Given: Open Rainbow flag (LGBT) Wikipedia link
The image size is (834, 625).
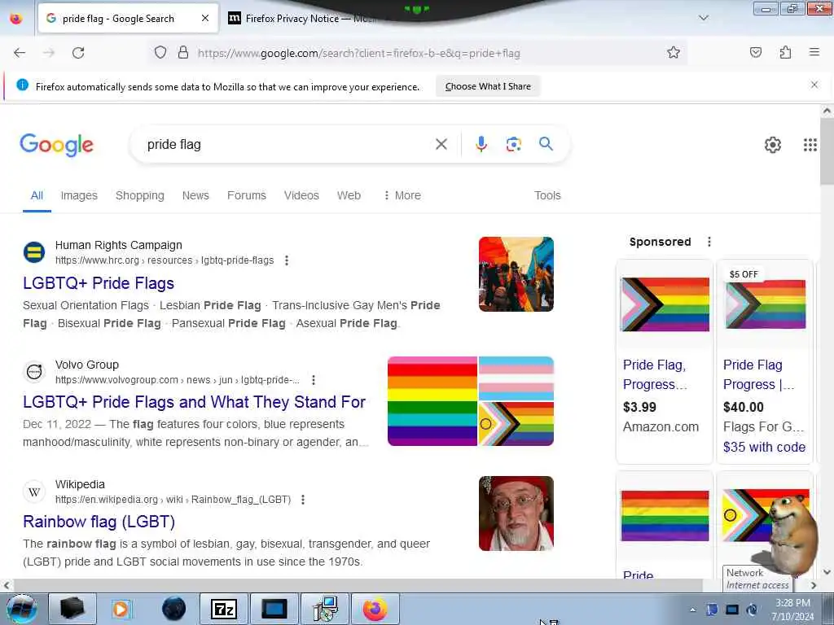Looking at the screenshot, I should pyautogui.click(x=99, y=522).
